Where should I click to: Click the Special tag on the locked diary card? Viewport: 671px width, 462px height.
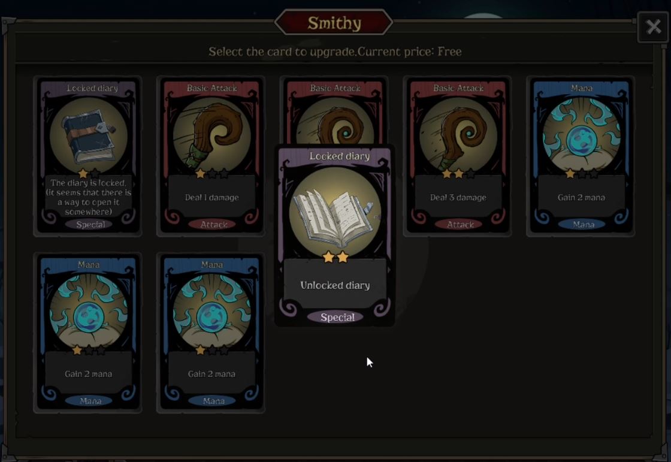(90, 224)
